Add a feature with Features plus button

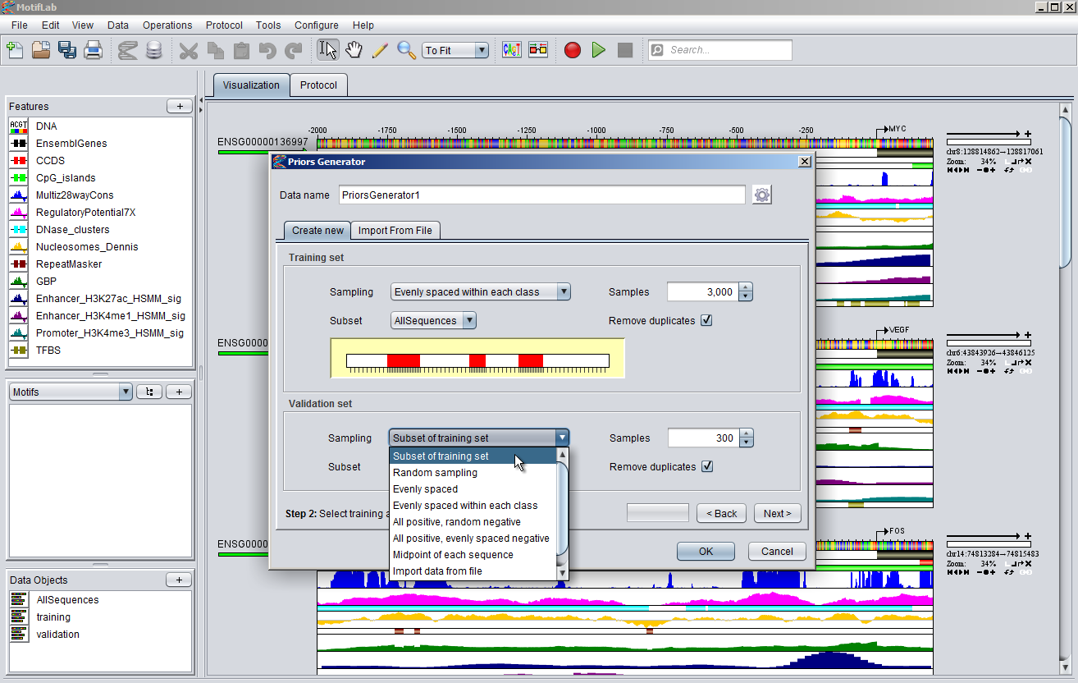click(x=179, y=106)
